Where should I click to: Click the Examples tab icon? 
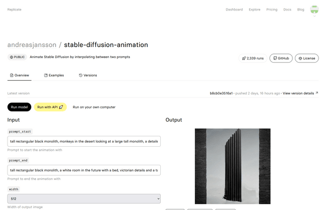[46, 75]
